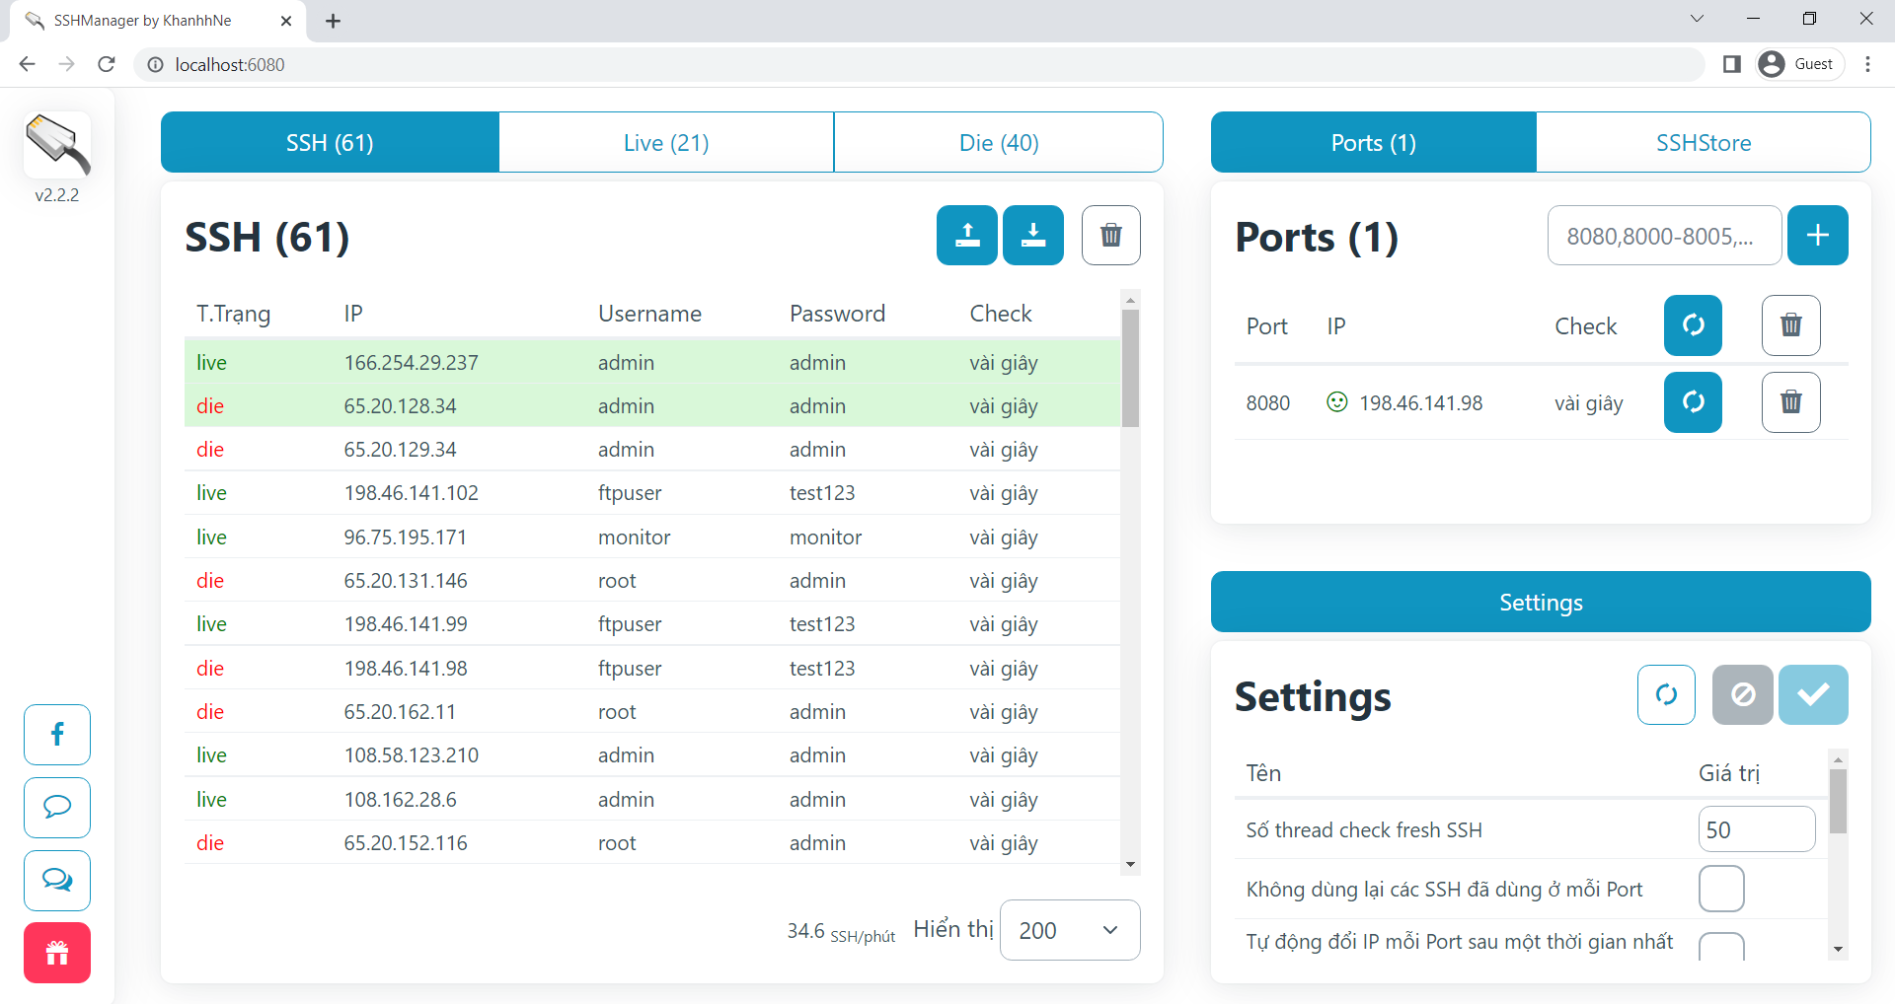
Task: Select row with IP 65.20.128.34
Action: (652, 405)
